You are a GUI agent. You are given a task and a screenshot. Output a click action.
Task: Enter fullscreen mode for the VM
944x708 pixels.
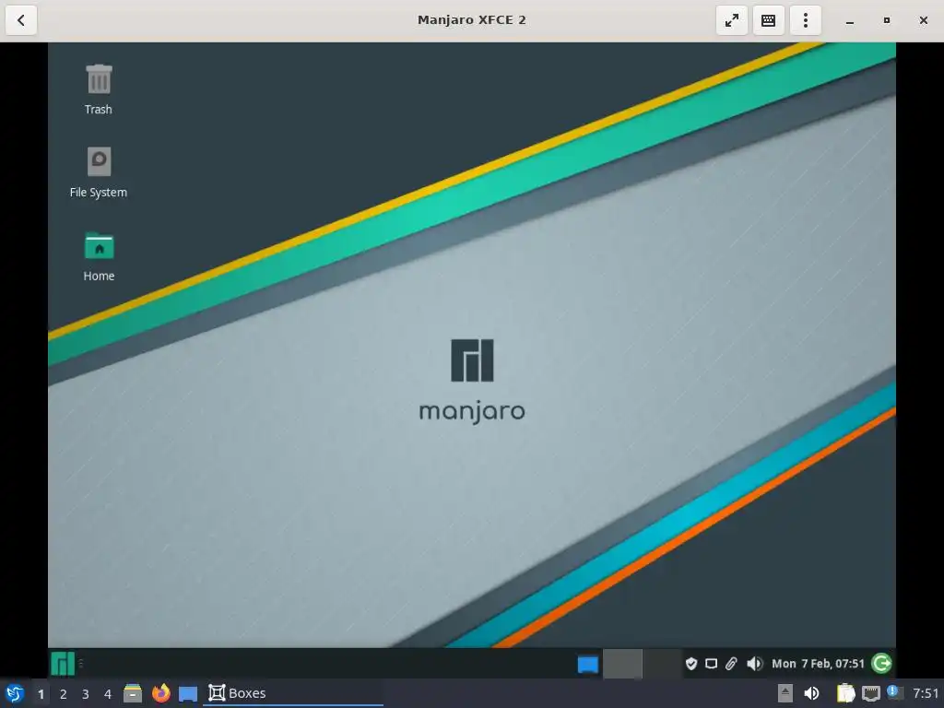[731, 20]
